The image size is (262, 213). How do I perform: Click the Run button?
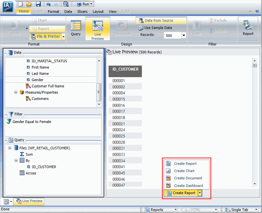83,4
